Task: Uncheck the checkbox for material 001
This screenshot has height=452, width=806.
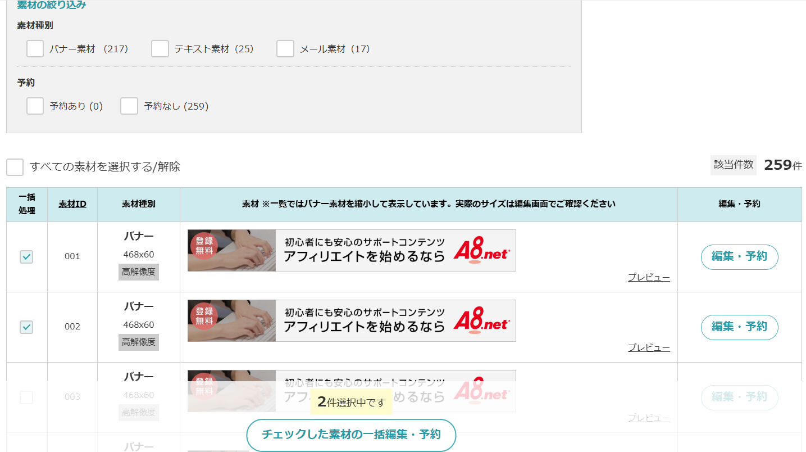Action: click(26, 257)
